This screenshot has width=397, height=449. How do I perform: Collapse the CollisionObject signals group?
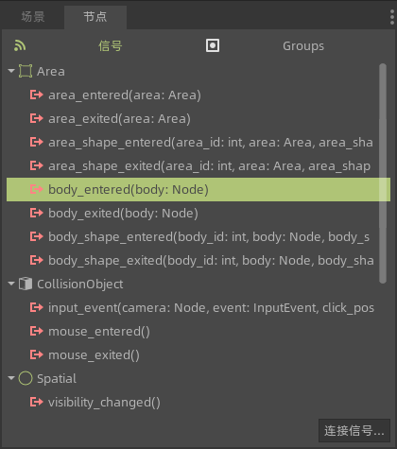click(11, 284)
